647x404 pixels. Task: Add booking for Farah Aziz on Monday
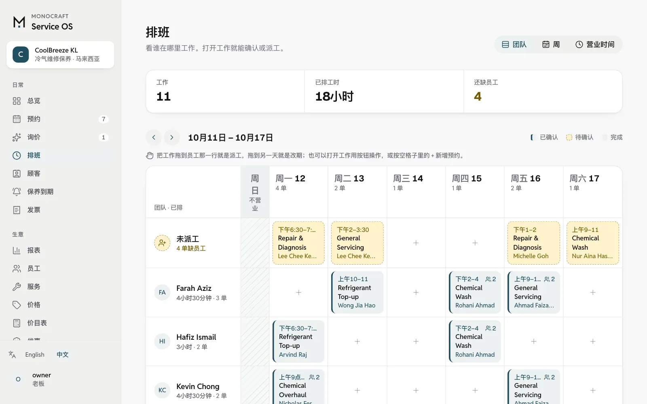(298, 292)
